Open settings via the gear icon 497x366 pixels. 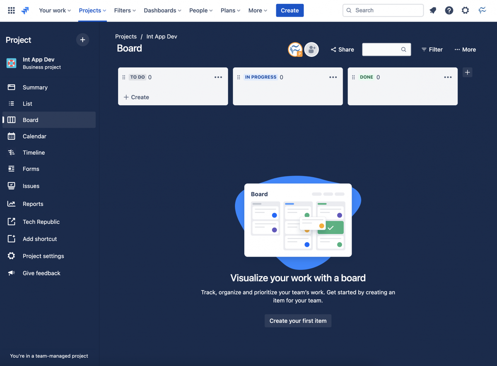pyautogui.click(x=465, y=10)
